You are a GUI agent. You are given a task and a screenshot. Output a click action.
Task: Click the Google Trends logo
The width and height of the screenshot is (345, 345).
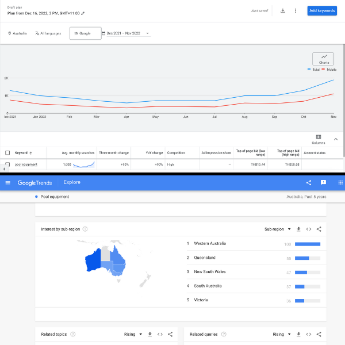pos(34,183)
